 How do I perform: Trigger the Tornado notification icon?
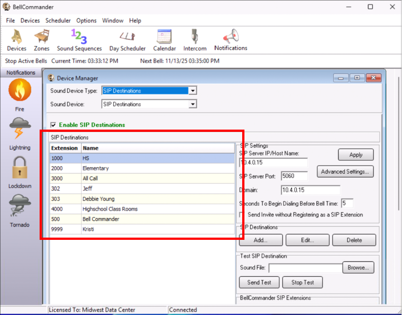point(20,206)
